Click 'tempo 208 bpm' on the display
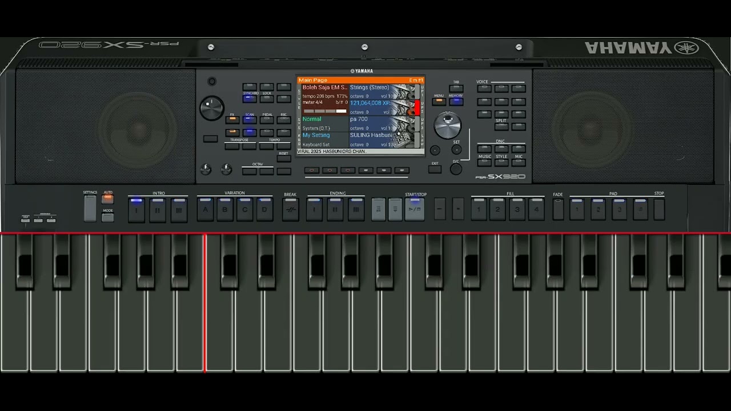The image size is (731, 411). (x=318, y=96)
